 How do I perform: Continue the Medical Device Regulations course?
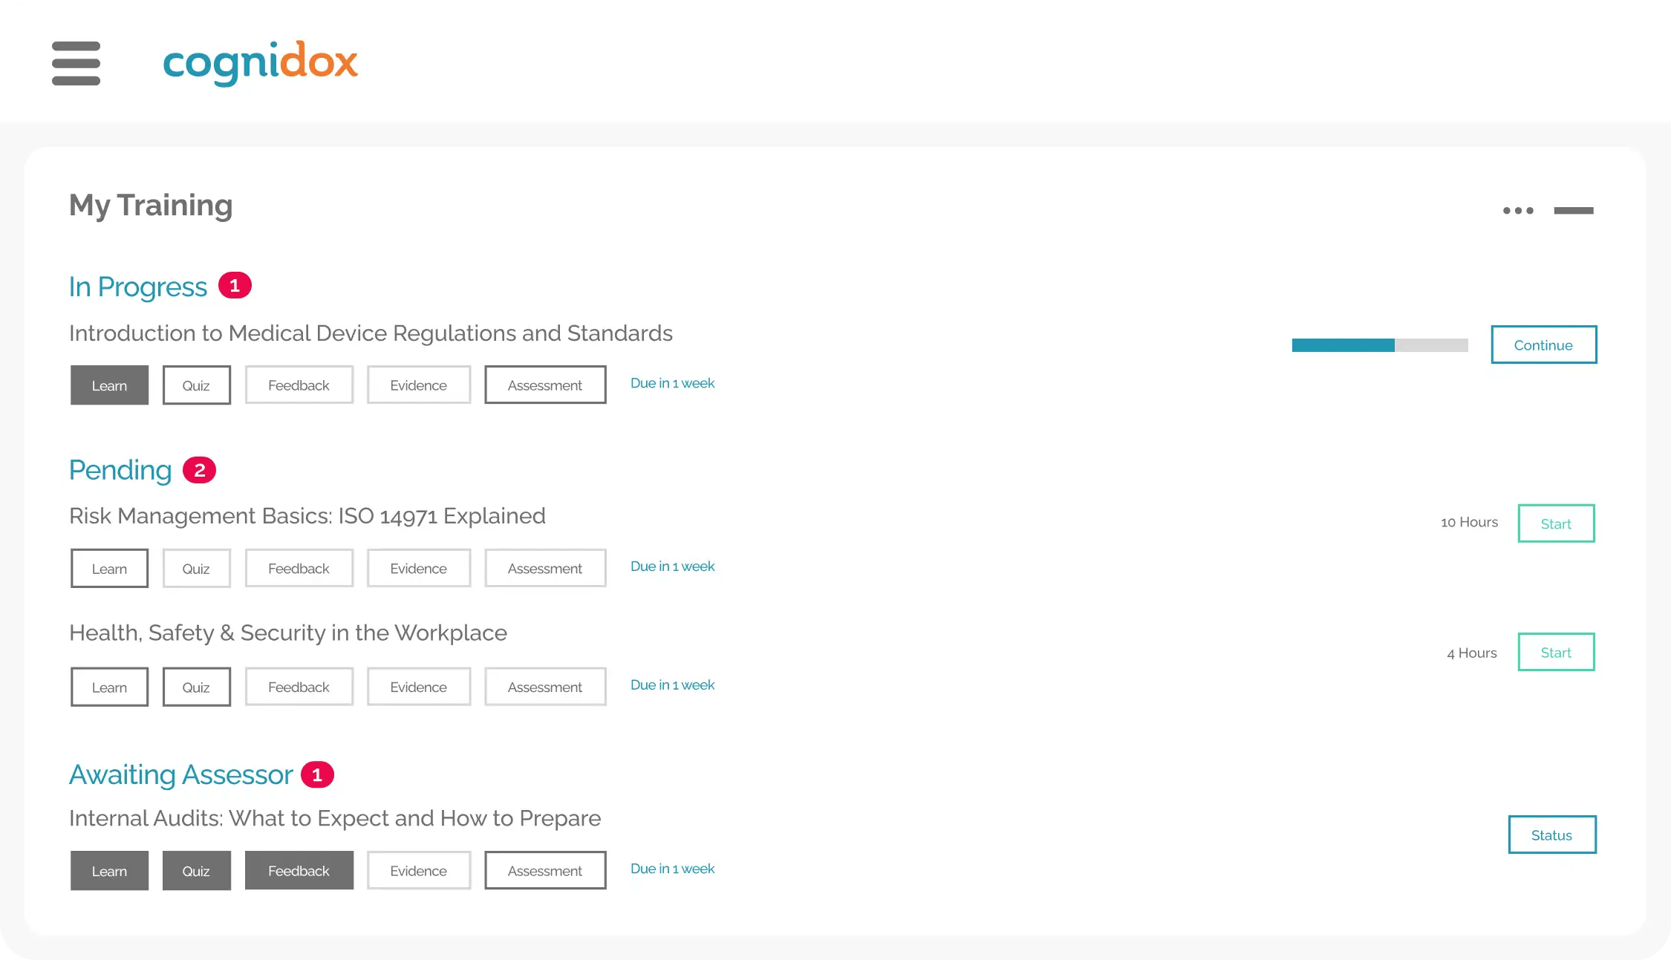pyautogui.click(x=1543, y=345)
